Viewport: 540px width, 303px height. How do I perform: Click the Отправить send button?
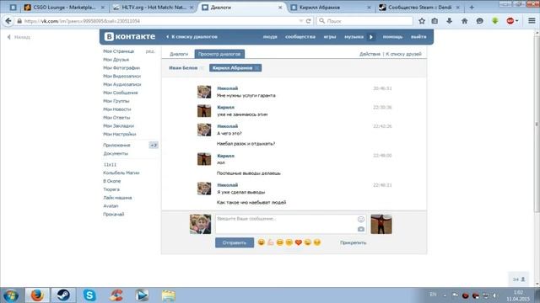pyautogui.click(x=235, y=243)
